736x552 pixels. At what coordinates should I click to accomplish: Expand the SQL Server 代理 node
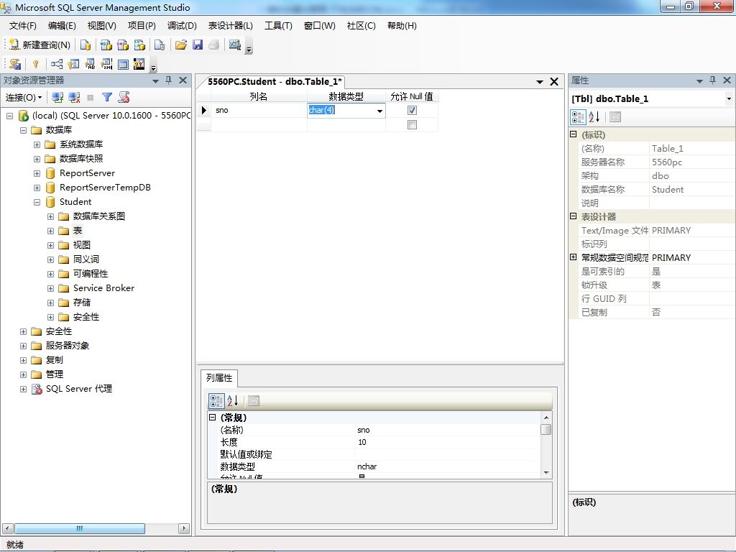tap(23, 389)
